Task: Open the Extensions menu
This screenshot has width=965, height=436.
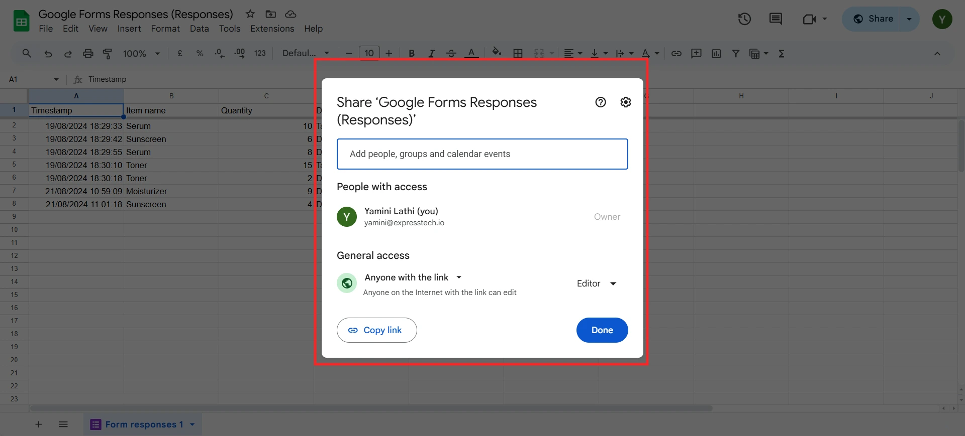Action: tap(272, 29)
